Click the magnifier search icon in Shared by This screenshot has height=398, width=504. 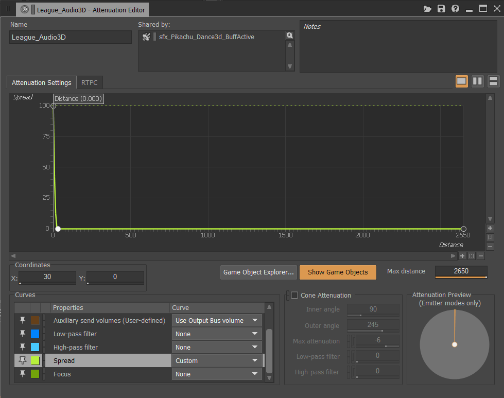[290, 36]
